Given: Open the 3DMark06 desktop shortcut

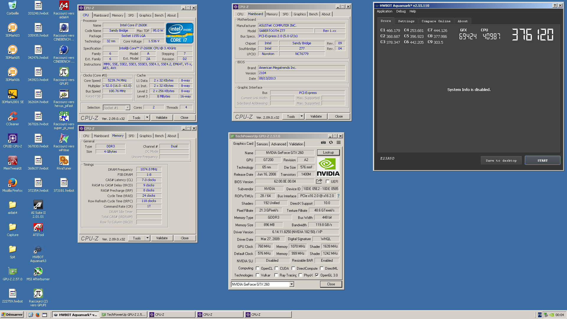Looking at the screenshot, I should (x=12, y=74).
